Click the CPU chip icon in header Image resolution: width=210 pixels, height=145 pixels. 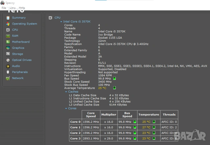(x=51, y=18)
